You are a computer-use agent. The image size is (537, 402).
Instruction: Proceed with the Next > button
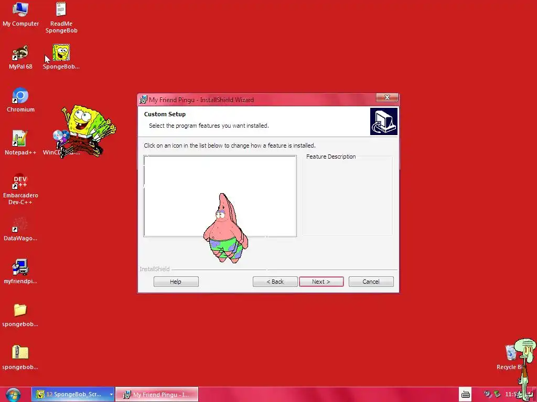click(x=321, y=282)
